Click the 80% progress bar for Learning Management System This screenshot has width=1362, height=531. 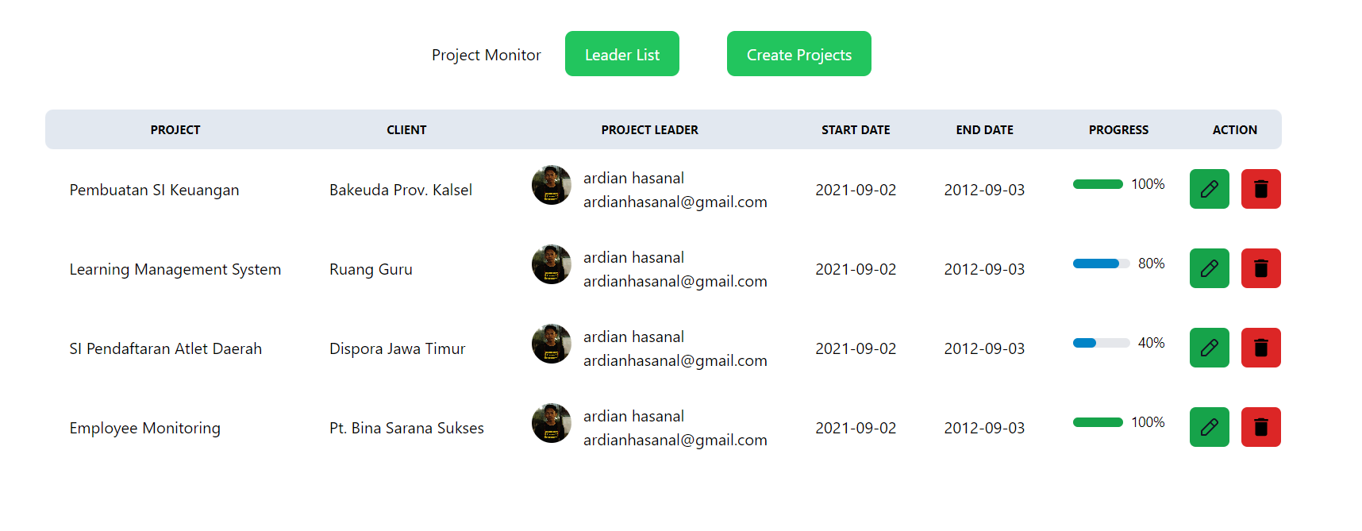coord(1100,263)
